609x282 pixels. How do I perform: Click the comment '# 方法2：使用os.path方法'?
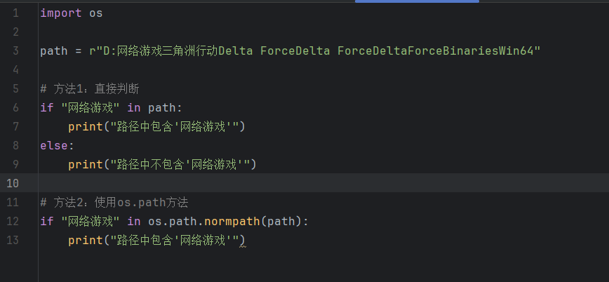pos(114,202)
